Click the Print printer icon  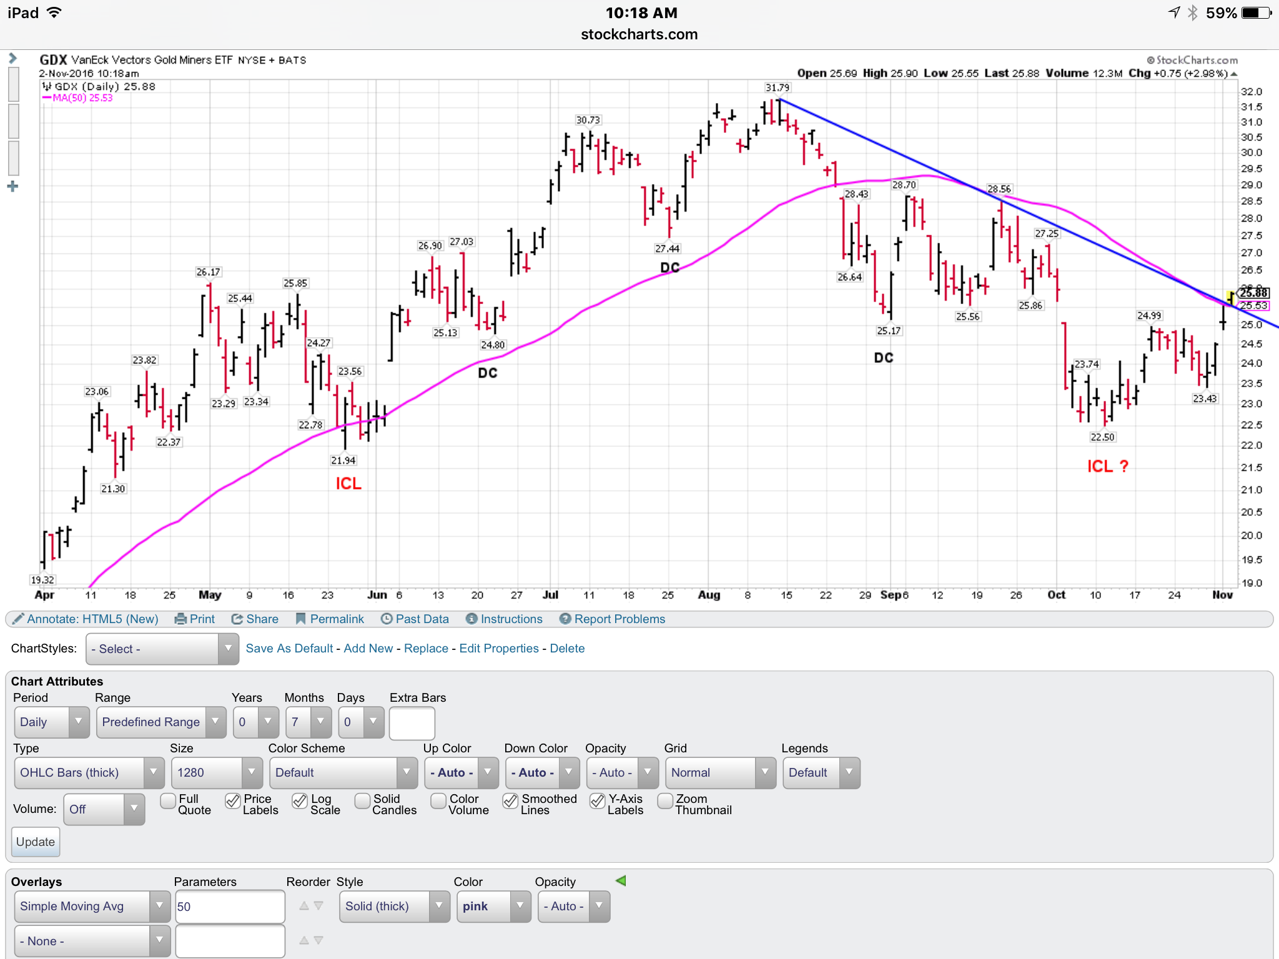[180, 619]
